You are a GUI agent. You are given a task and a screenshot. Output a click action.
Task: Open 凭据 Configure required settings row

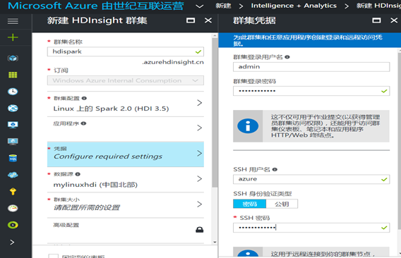pyautogui.click(x=126, y=154)
